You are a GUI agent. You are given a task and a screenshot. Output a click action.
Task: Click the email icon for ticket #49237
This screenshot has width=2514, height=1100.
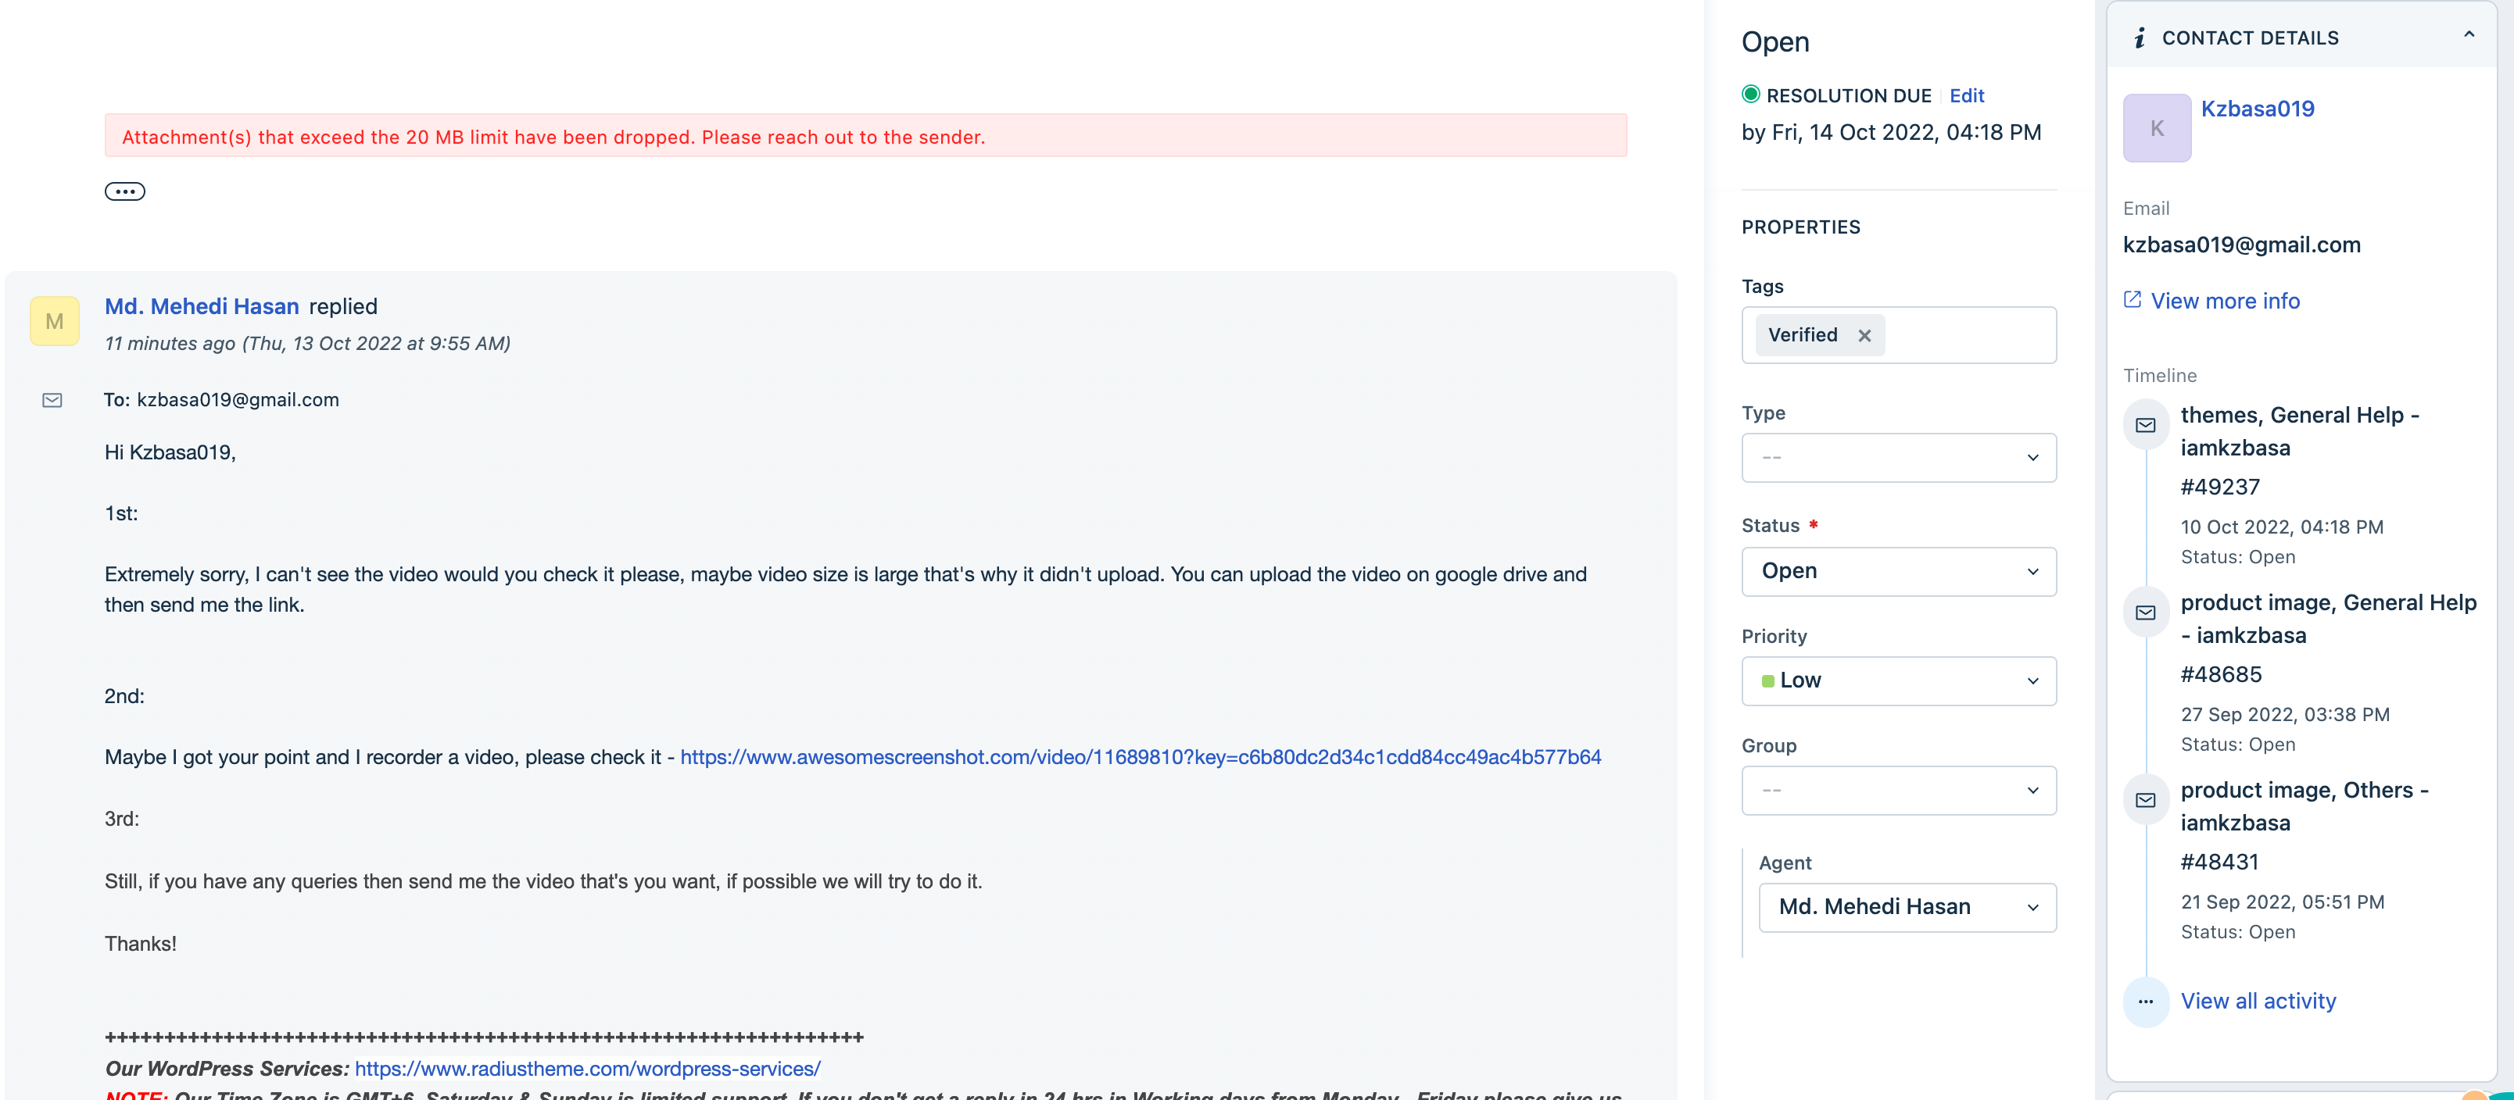(x=2145, y=425)
